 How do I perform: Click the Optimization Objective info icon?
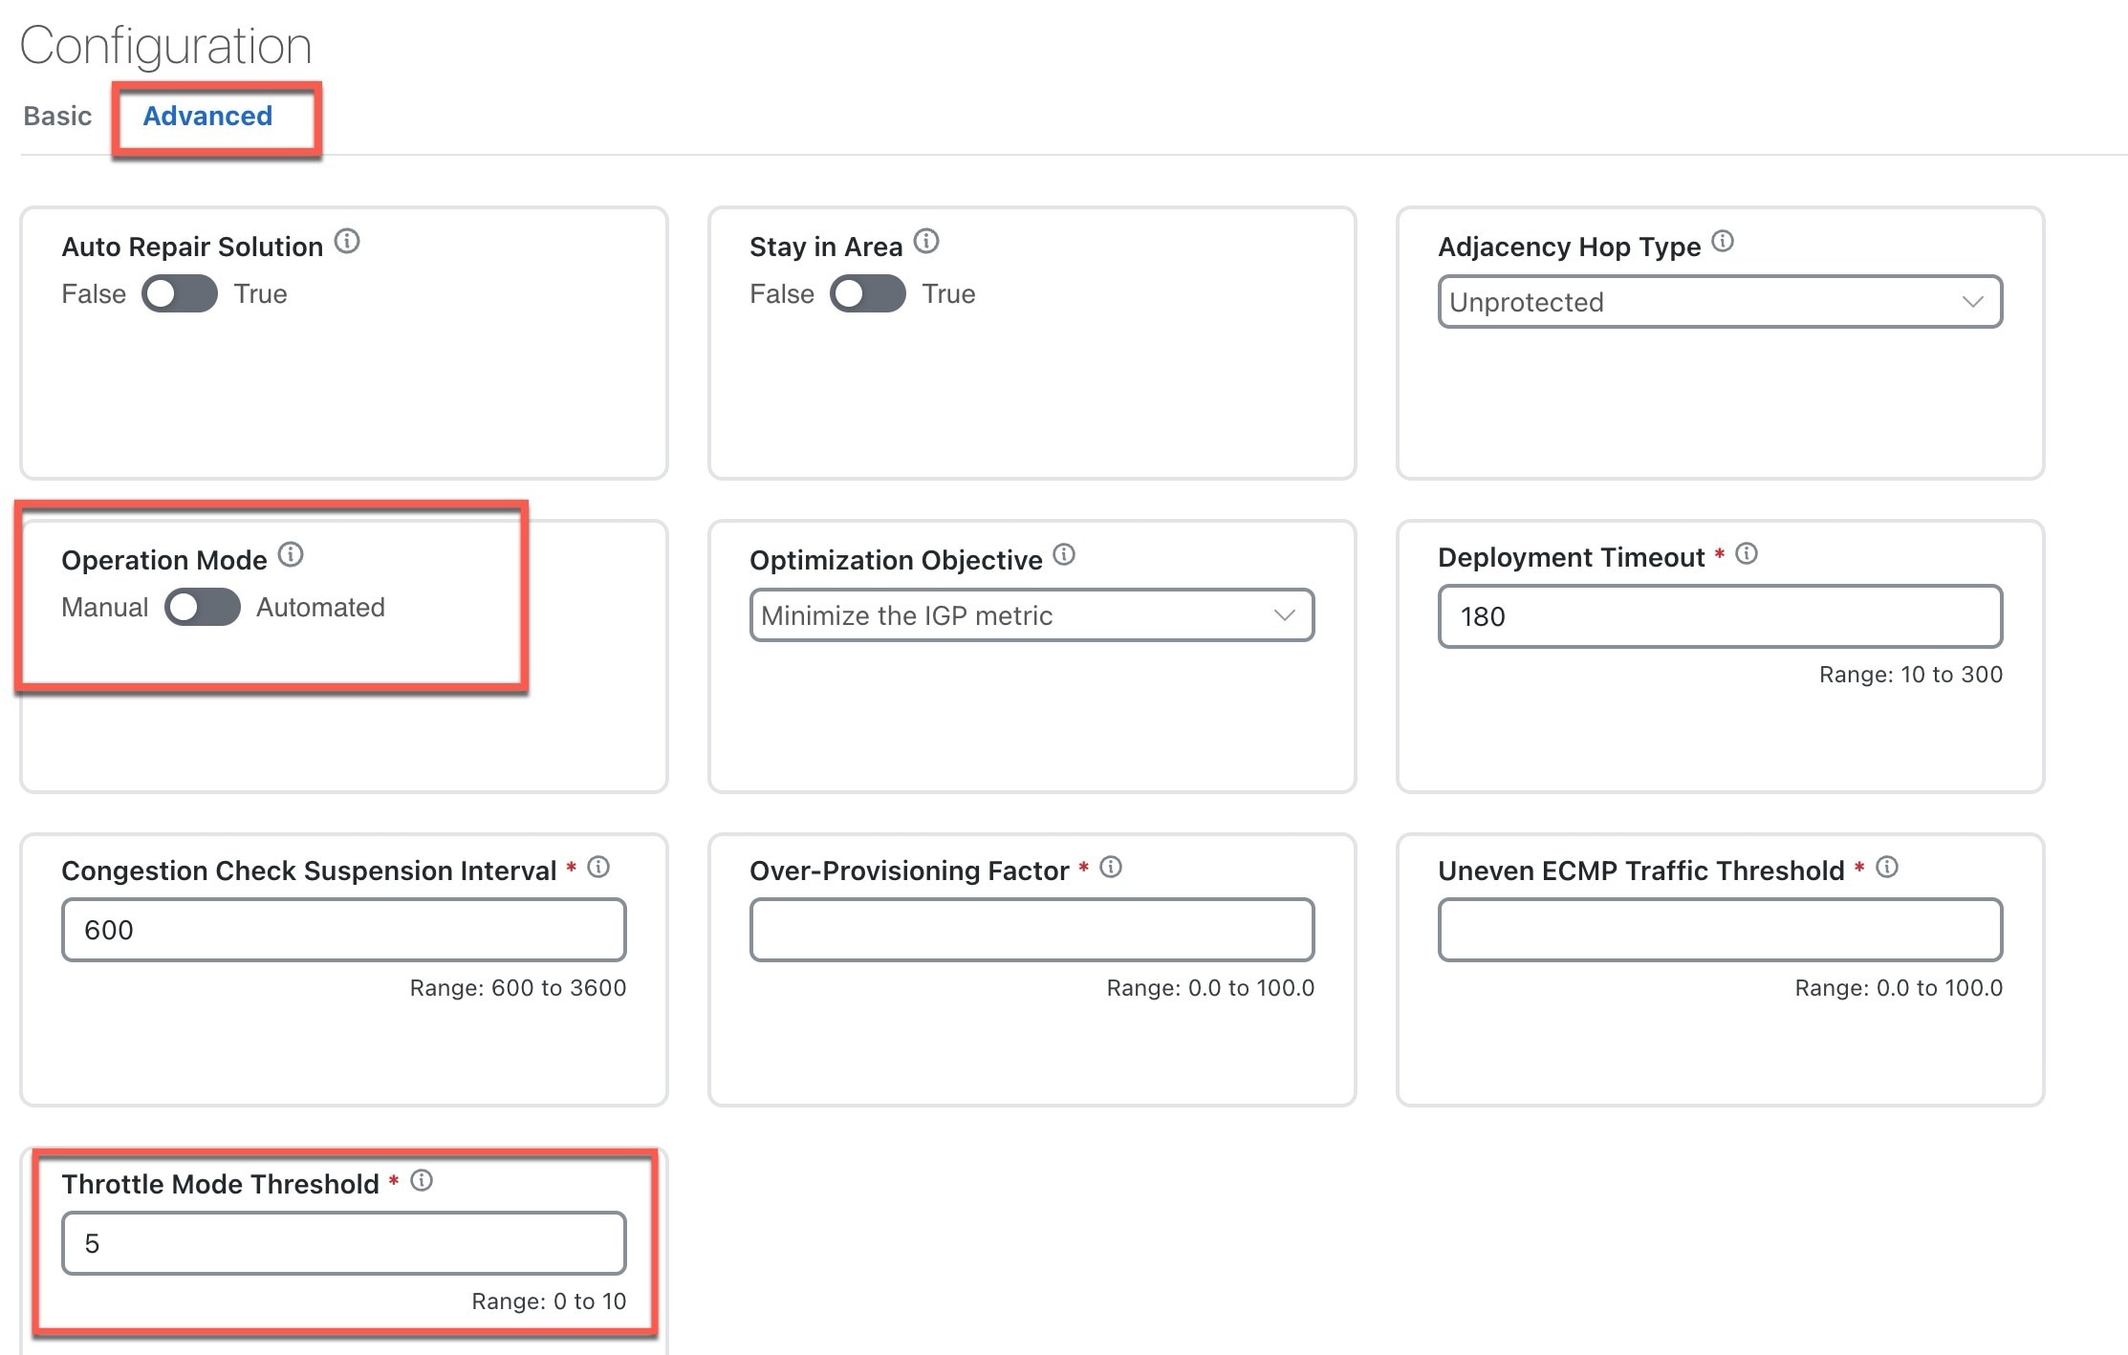(1066, 555)
